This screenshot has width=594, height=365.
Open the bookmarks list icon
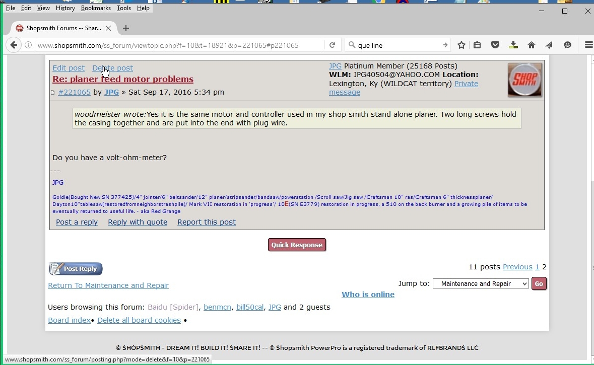[x=477, y=45]
